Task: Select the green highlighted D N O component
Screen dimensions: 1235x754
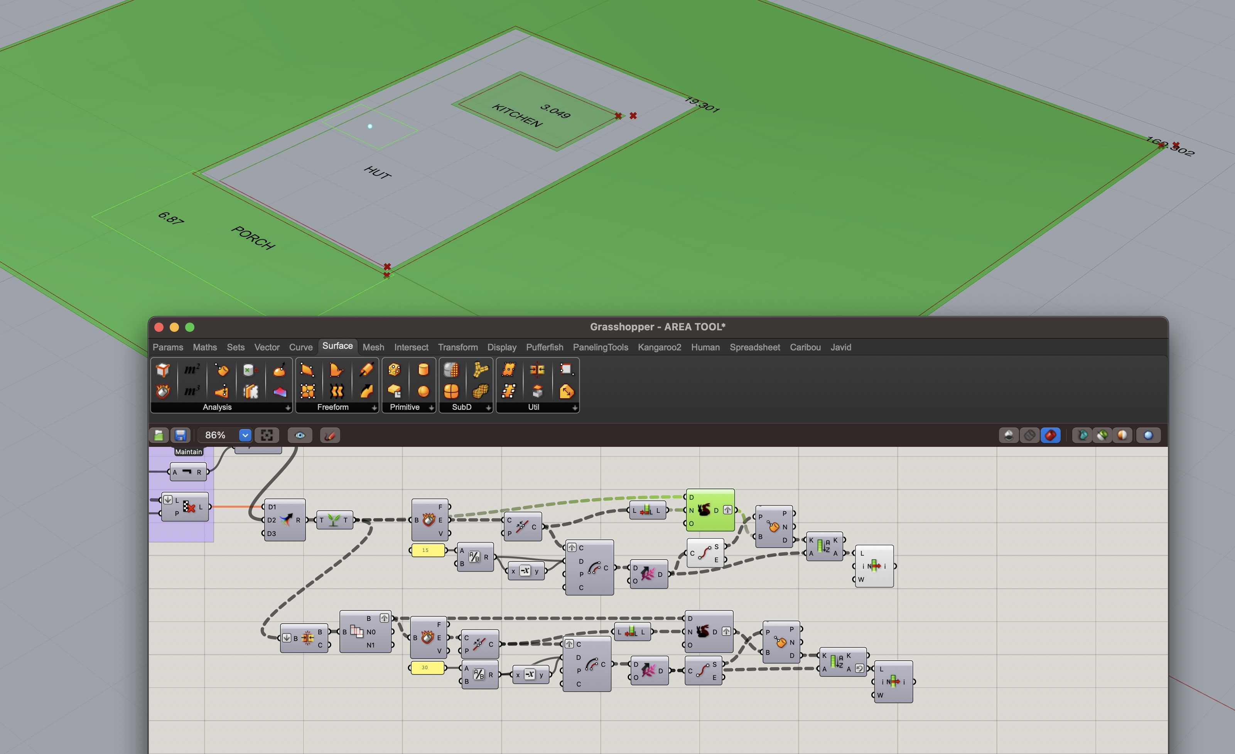Action: point(710,511)
